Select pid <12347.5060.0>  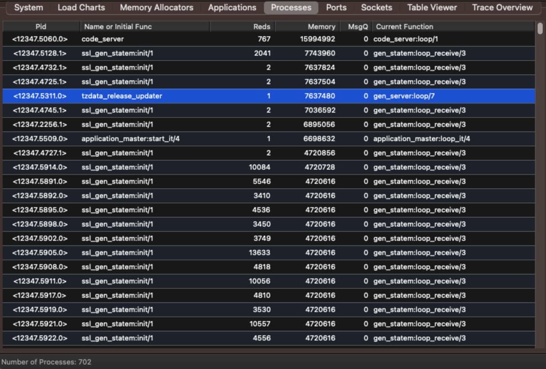(x=40, y=39)
